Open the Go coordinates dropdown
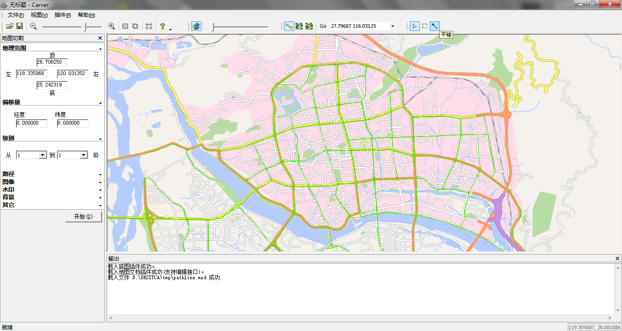The image size is (622, 331). coord(392,26)
